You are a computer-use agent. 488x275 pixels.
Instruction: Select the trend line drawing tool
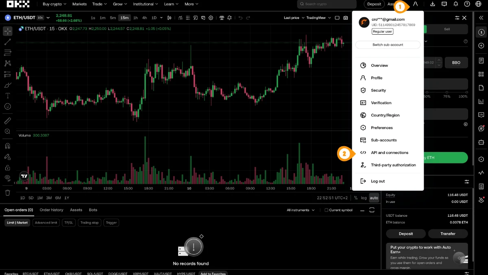7,42
